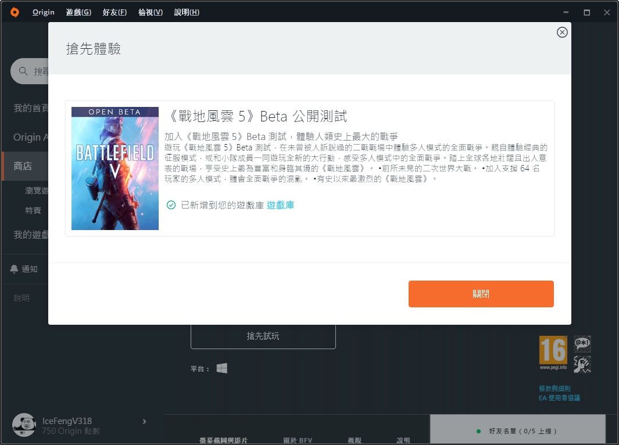Screen dimensions: 619x445
Task: Click the bad language content descriptor icon
Action: tap(582, 343)
